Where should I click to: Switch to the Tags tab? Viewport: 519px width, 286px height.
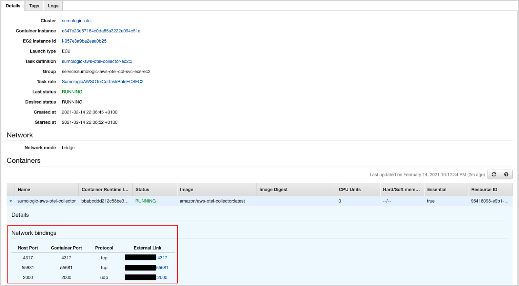[x=34, y=6]
